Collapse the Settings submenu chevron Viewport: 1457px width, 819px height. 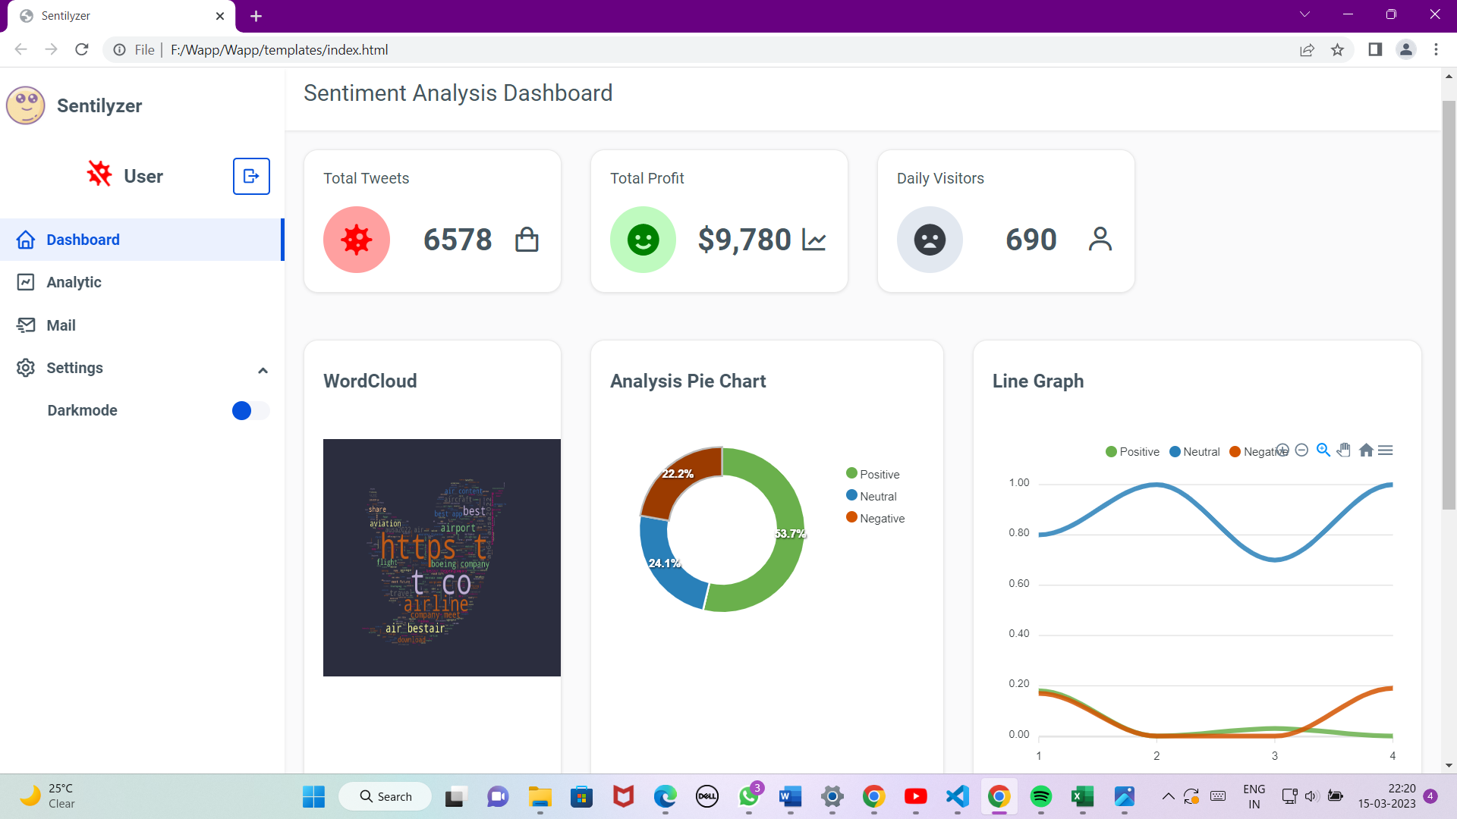point(263,371)
